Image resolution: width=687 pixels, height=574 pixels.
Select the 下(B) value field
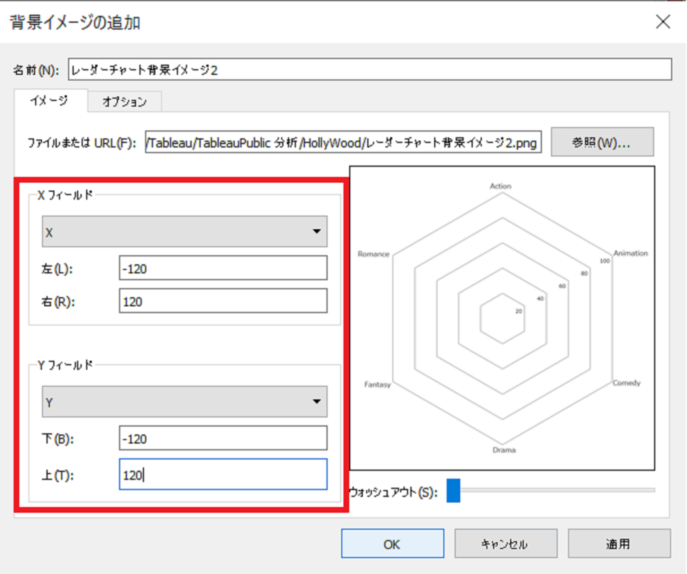tap(222, 439)
